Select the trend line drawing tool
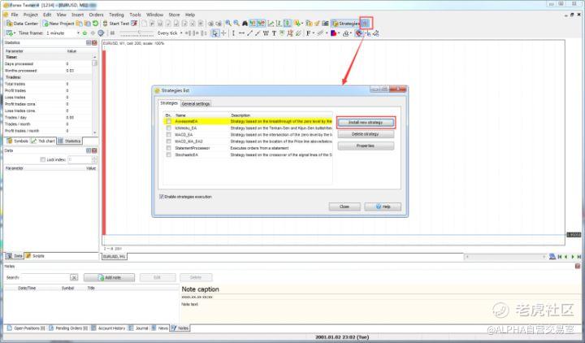This screenshot has height=343, width=585. [x=249, y=33]
